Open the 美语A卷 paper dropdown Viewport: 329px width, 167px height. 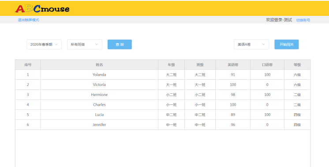pyautogui.click(x=251, y=45)
